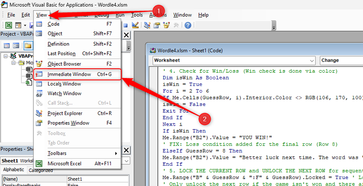Select the ThisWorkbook module icon in tree

click(29, 82)
